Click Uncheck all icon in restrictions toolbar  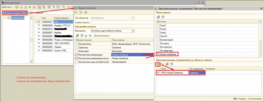coord(171,64)
